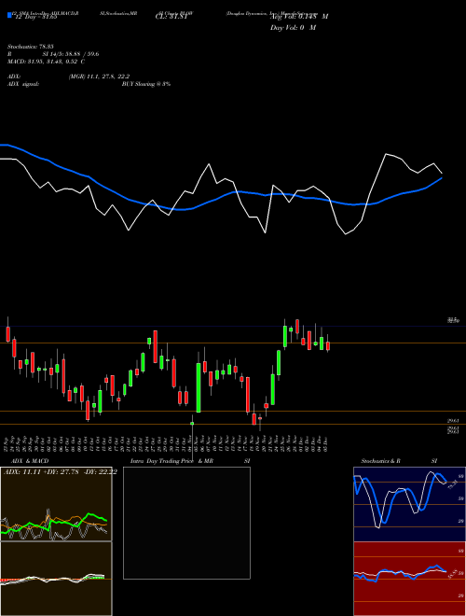Click the 'MACD: 31.93, 31.48, 0.52 C' line

(x=47, y=62)
